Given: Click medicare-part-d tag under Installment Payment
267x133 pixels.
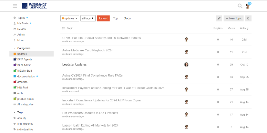Looking at the screenshot, I should click(x=70, y=91).
